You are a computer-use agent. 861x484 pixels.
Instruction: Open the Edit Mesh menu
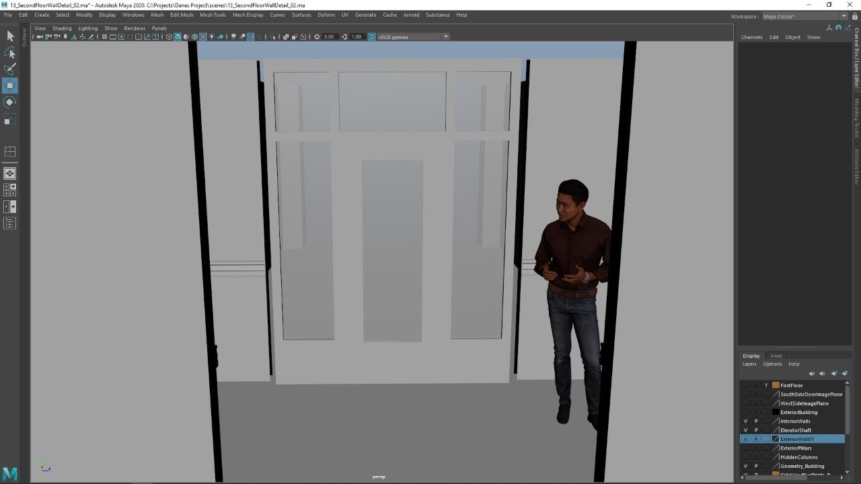182,15
